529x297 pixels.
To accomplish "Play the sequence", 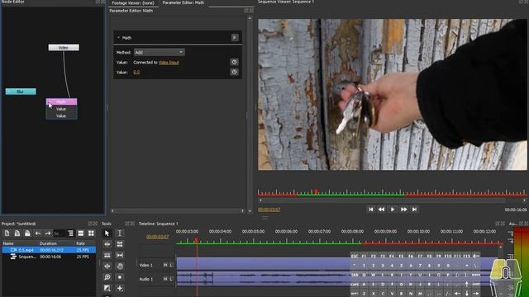I will tap(393, 210).
